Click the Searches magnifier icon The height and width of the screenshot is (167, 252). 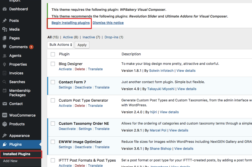4,82
